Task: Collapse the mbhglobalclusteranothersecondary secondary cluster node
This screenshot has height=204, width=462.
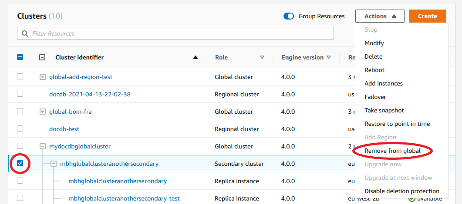Action: [x=54, y=164]
